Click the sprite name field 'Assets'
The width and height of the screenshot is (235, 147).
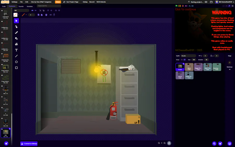click(188, 56)
